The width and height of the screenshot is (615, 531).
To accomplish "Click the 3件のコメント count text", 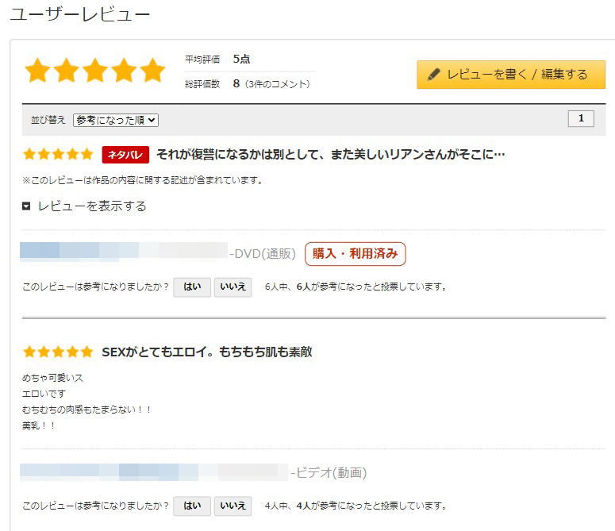I will click(278, 84).
